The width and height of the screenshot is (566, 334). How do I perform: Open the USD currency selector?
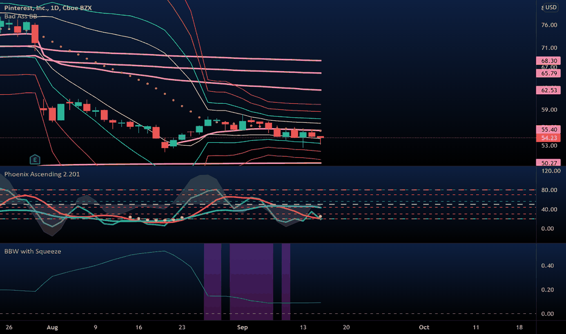click(551, 7)
